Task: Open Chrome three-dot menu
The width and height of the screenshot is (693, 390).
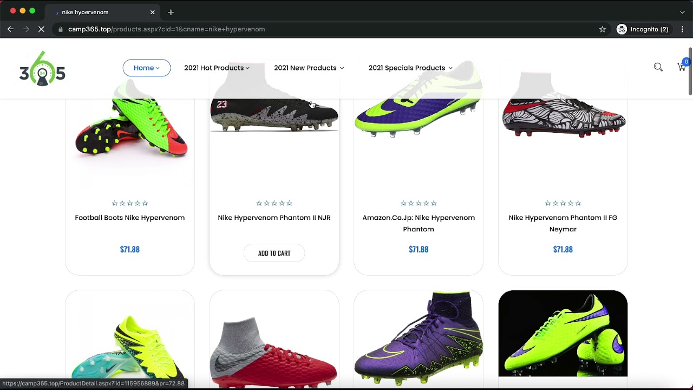Action: tap(682, 29)
